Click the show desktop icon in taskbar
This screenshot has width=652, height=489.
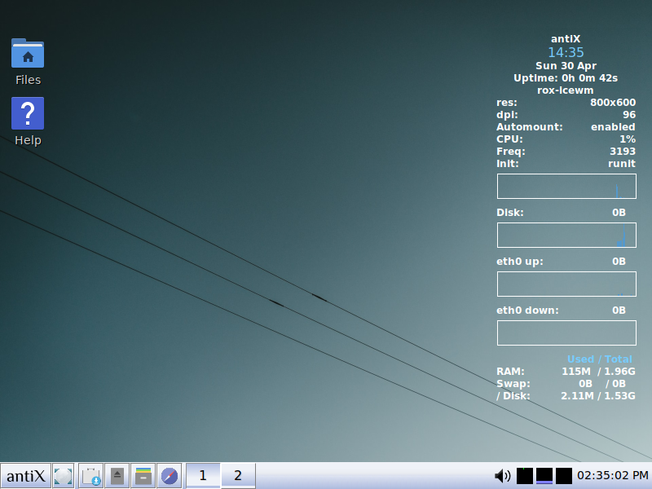[64, 475]
